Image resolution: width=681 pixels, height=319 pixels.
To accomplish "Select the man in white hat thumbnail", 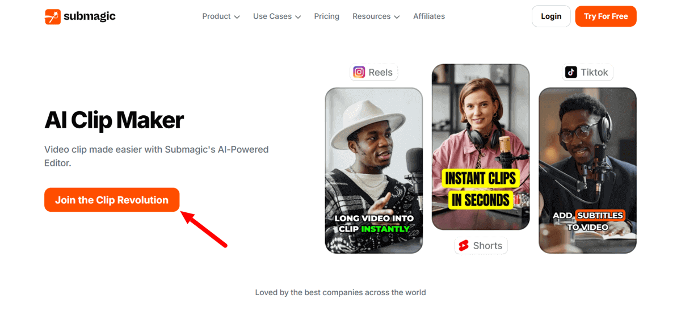I will [x=373, y=170].
